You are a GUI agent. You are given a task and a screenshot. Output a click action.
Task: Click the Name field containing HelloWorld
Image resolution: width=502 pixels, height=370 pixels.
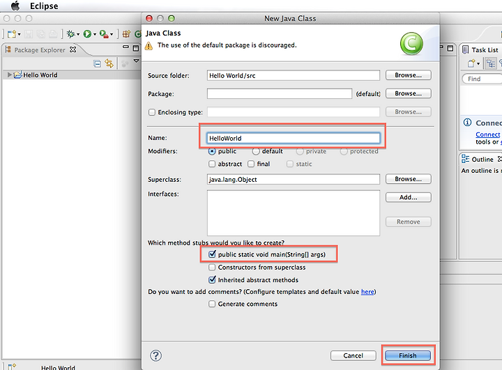pyautogui.click(x=294, y=138)
